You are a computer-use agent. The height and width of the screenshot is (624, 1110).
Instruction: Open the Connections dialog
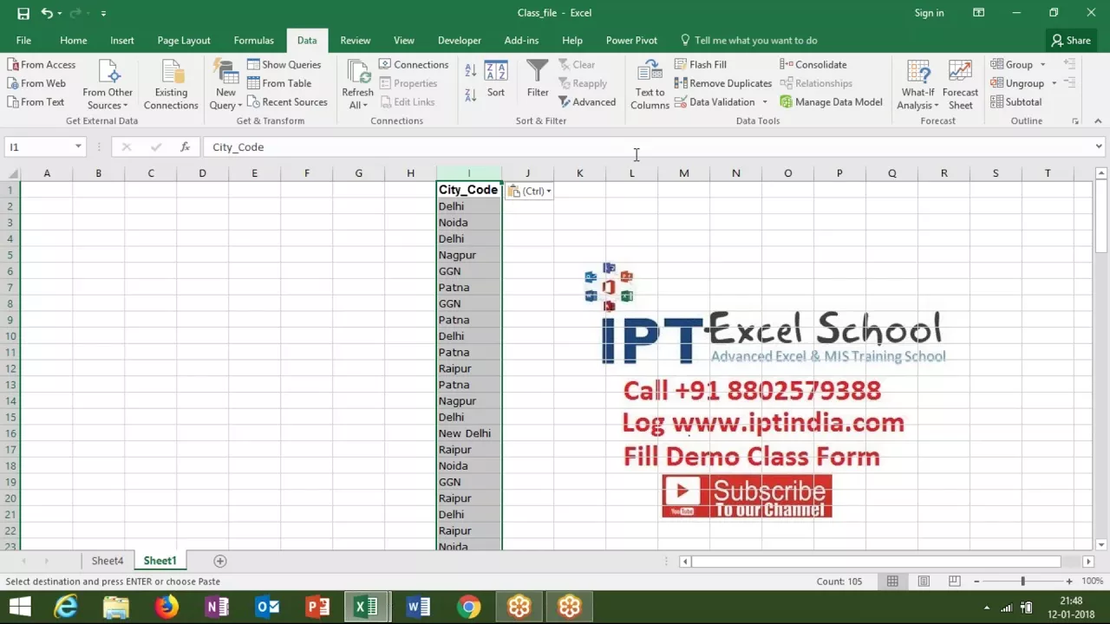(414, 64)
